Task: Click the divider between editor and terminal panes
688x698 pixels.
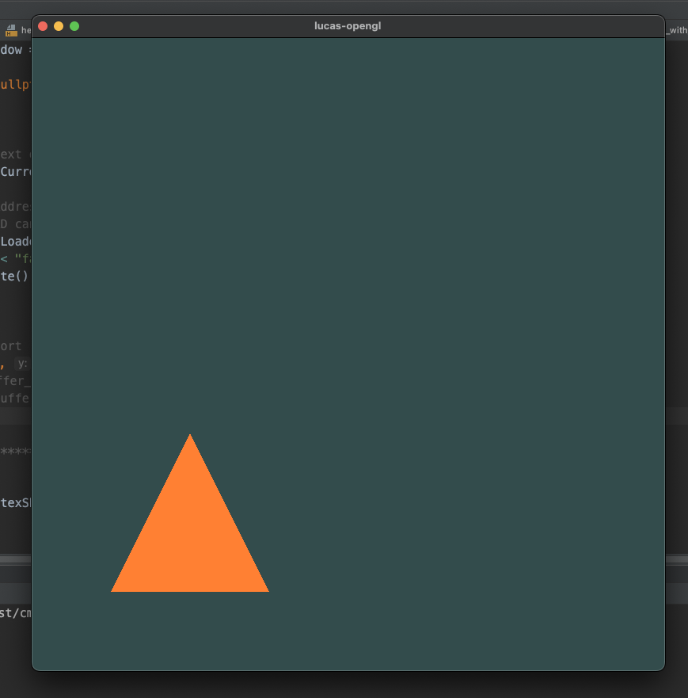Action: tap(14, 559)
